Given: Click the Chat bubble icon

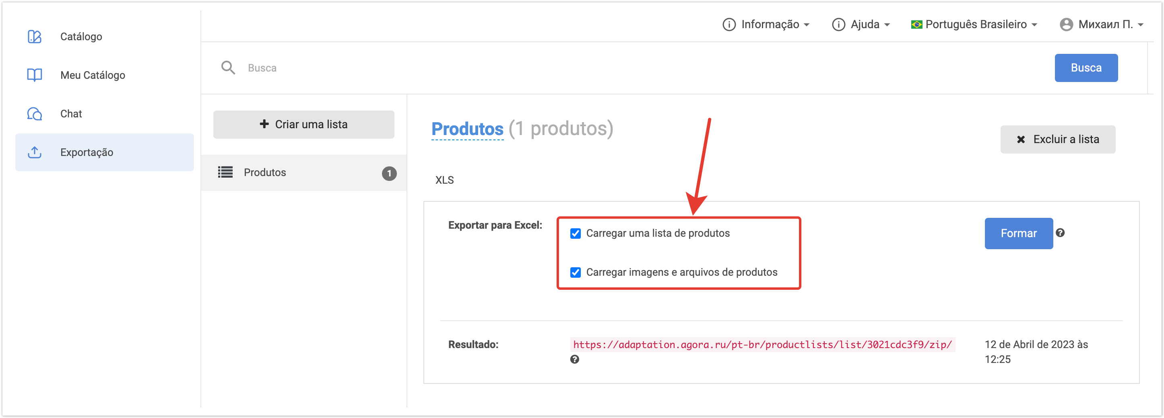Looking at the screenshot, I should (34, 114).
